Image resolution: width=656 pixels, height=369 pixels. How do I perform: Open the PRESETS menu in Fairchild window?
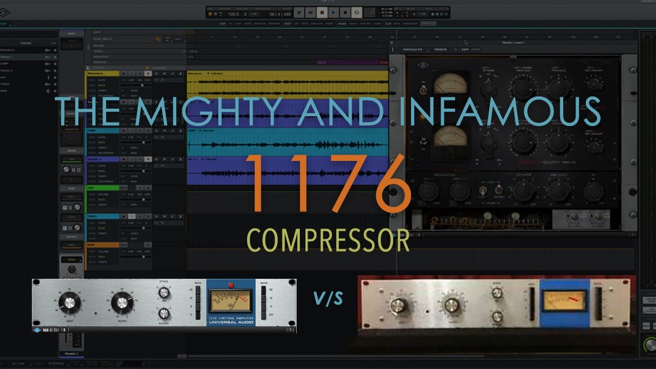440,50
